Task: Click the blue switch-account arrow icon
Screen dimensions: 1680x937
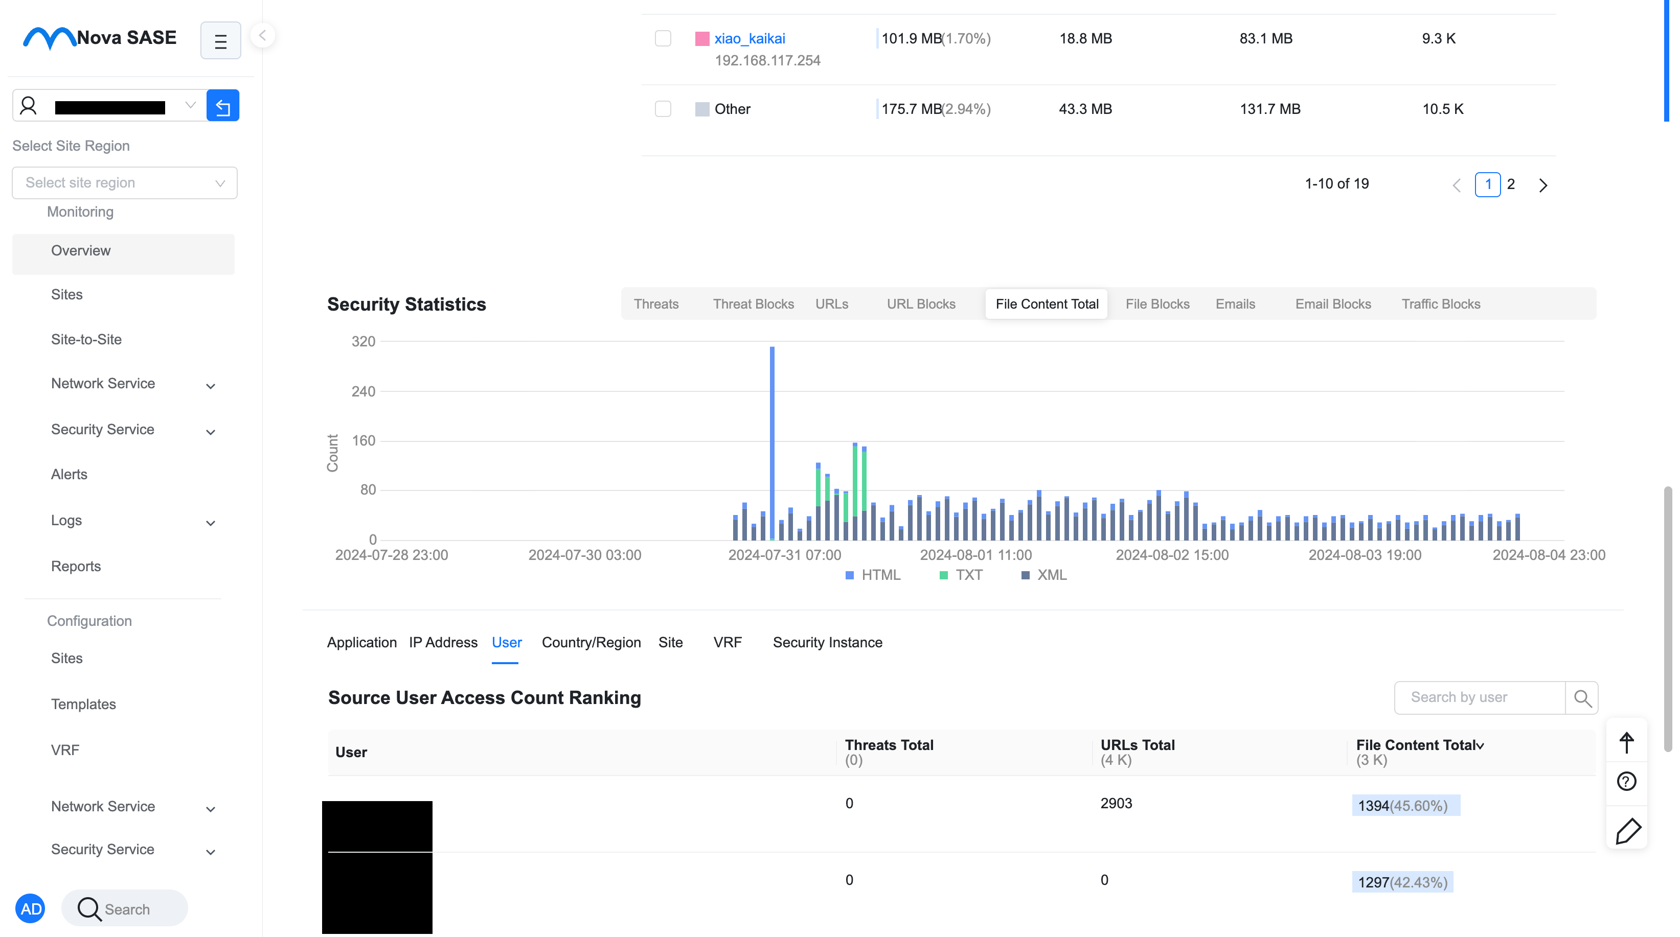Action: coord(222,106)
